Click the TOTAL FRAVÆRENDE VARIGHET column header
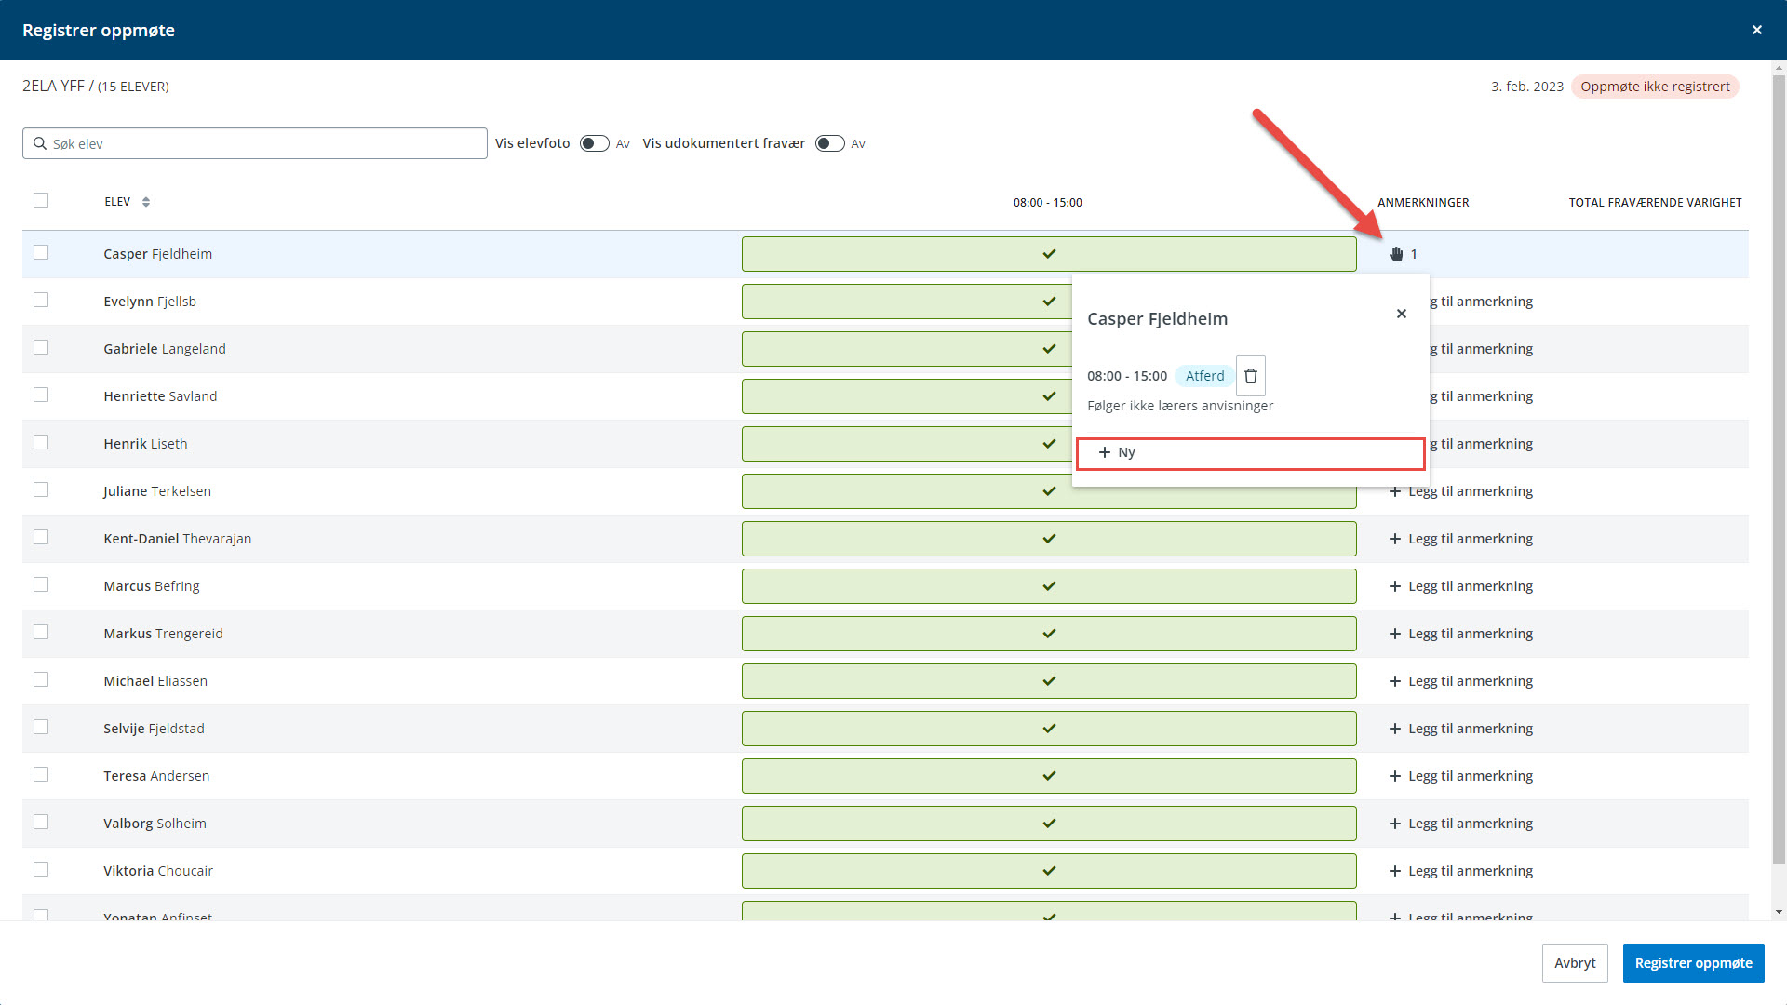 (x=1655, y=203)
